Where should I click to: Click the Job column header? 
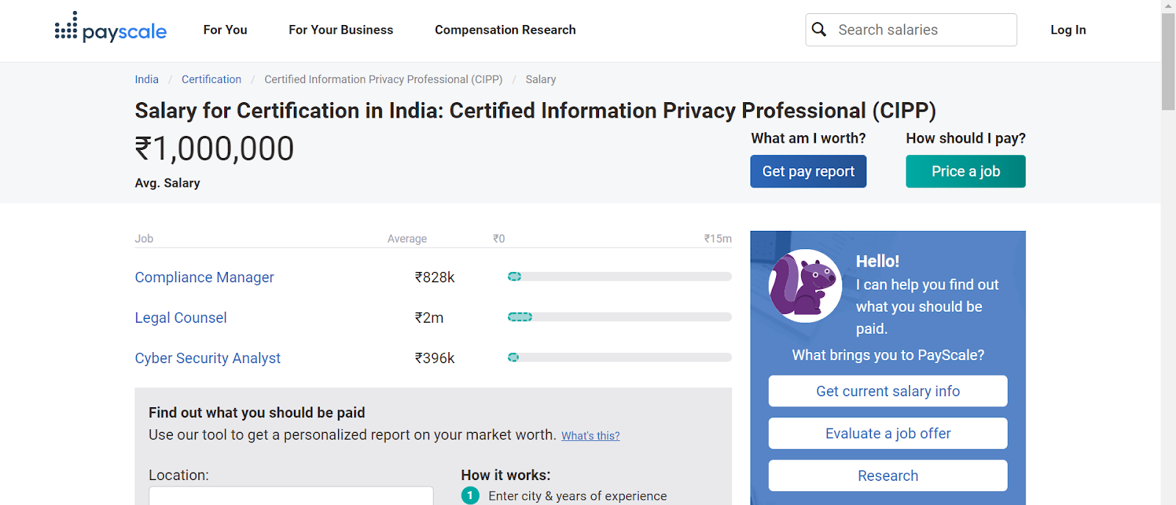tap(144, 239)
